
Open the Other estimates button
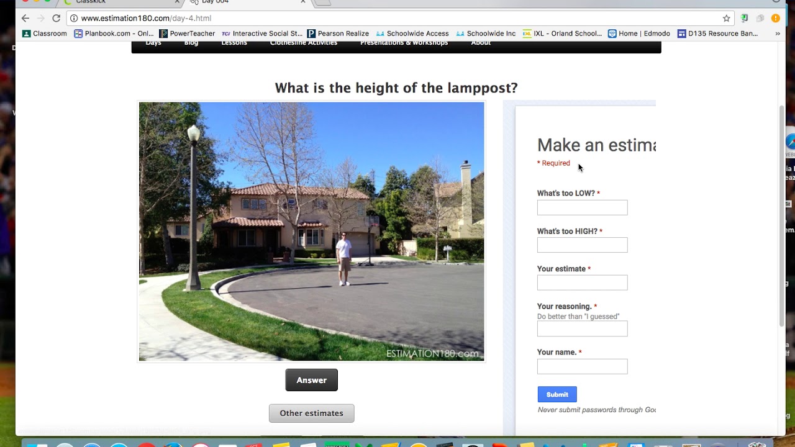pos(312,413)
